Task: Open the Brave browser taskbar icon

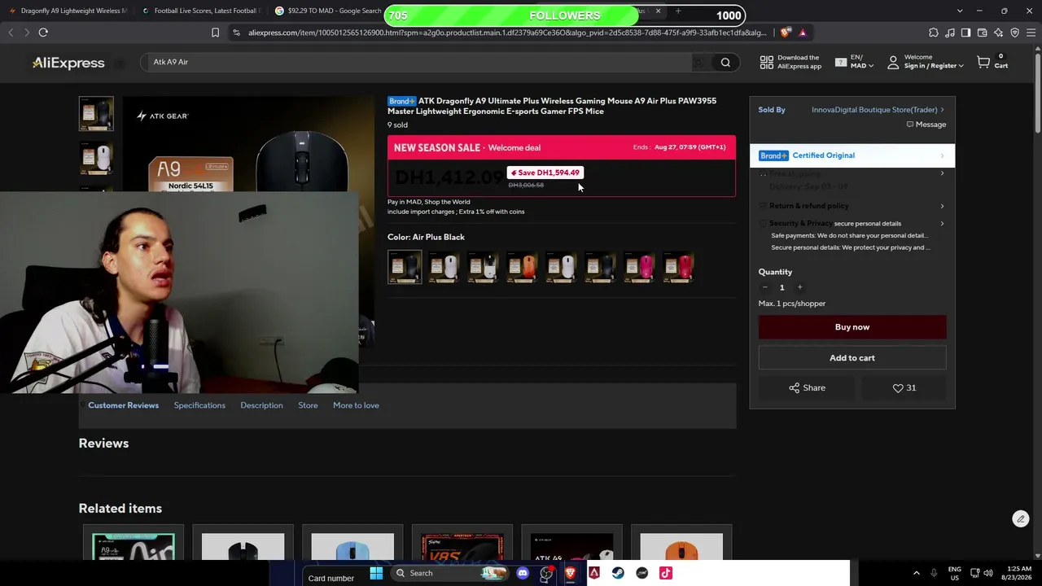Action: click(x=570, y=573)
